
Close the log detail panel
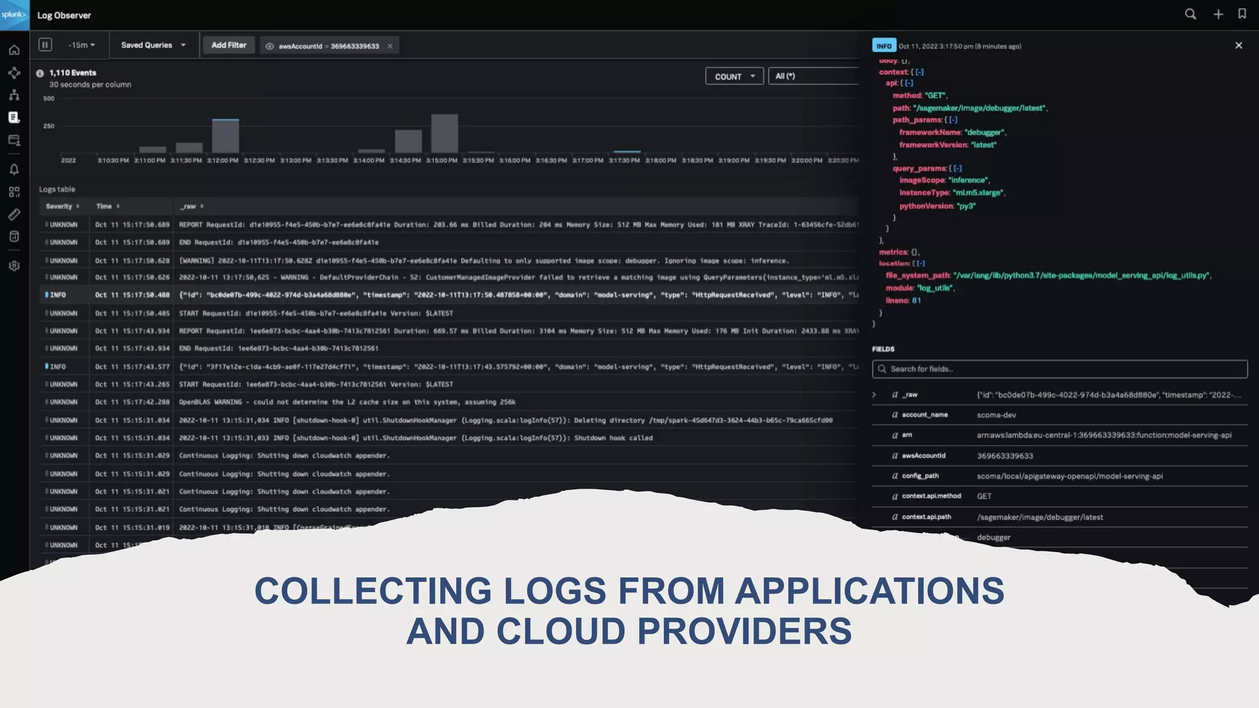tap(1239, 45)
